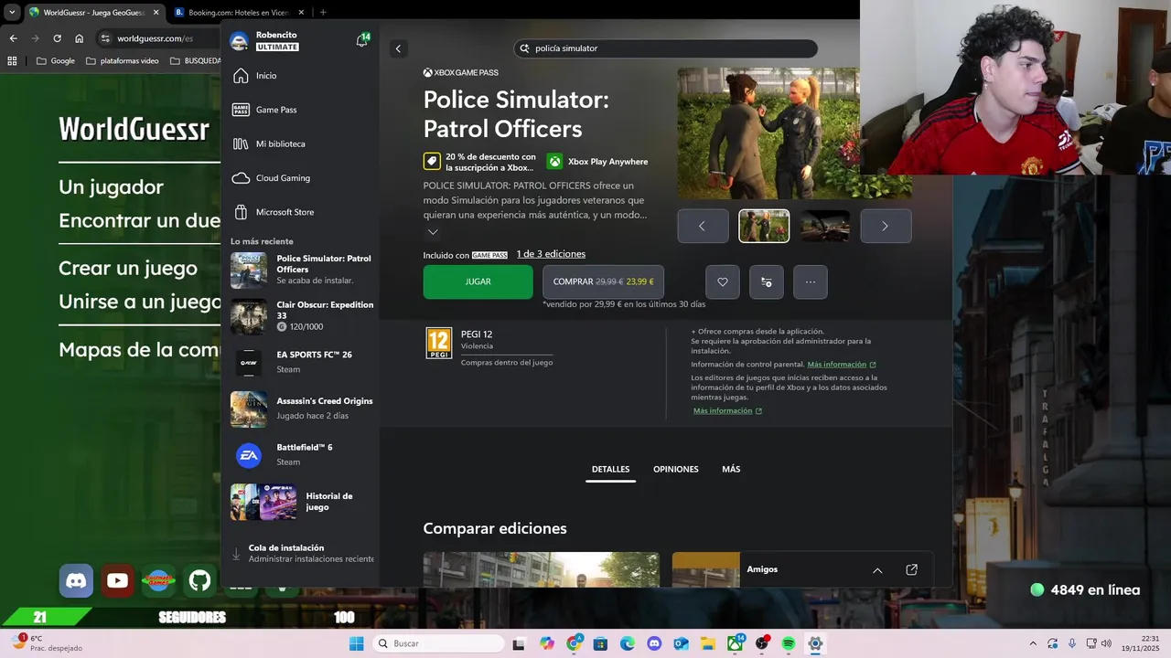Open a new browser tab
Image resolution: width=1171 pixels, height=658 pixels.
pos(323,12)
